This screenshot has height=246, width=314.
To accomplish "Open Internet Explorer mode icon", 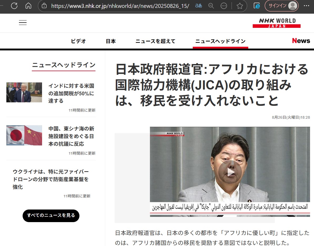I will [x=257, y=6].
